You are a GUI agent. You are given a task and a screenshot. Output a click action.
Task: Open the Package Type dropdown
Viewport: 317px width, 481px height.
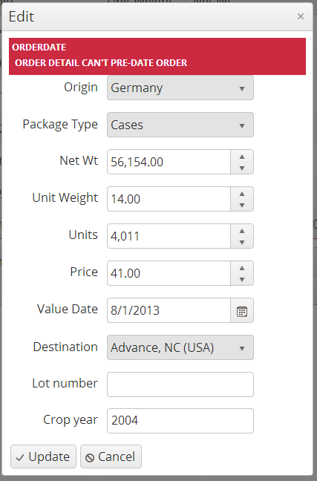(180, 125)
